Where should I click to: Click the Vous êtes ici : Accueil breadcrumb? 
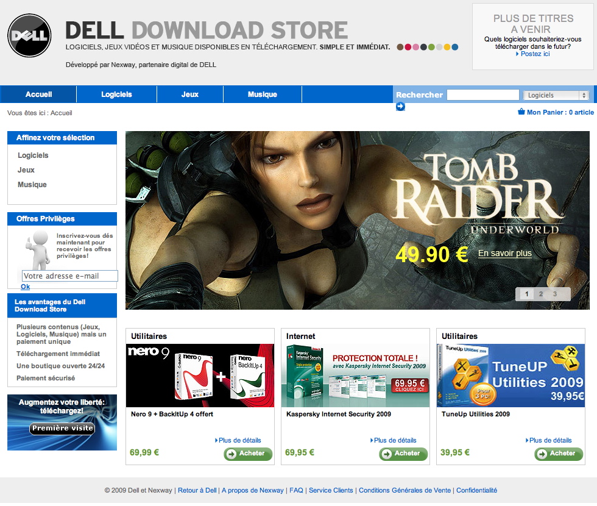(40, 113)
